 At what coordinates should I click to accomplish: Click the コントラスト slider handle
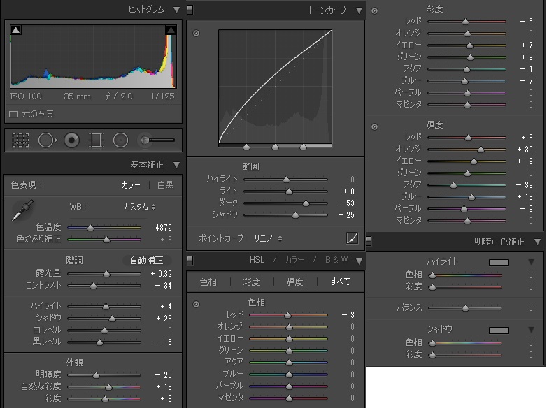point(93,286)
